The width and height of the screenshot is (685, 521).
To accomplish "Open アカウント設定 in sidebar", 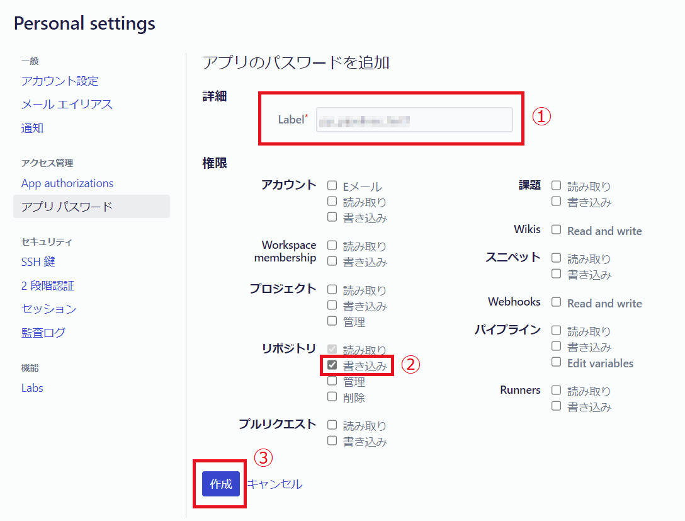I will 60,81.
